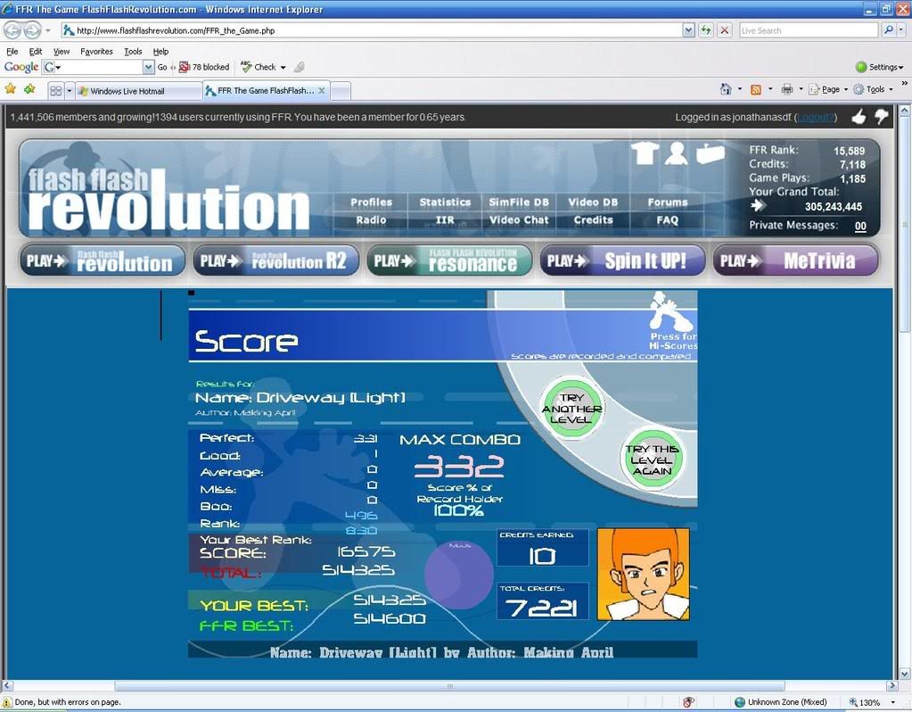Click in the Live Search input field
The width and height of the screenshot is (912, 712).
coord(808,30)
